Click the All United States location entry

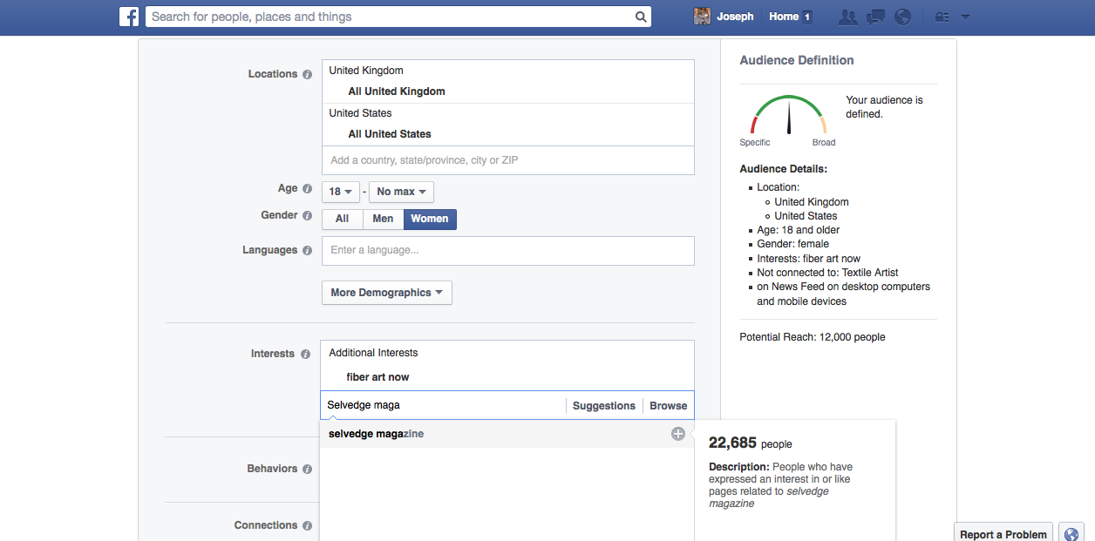[x=390, y=134]
